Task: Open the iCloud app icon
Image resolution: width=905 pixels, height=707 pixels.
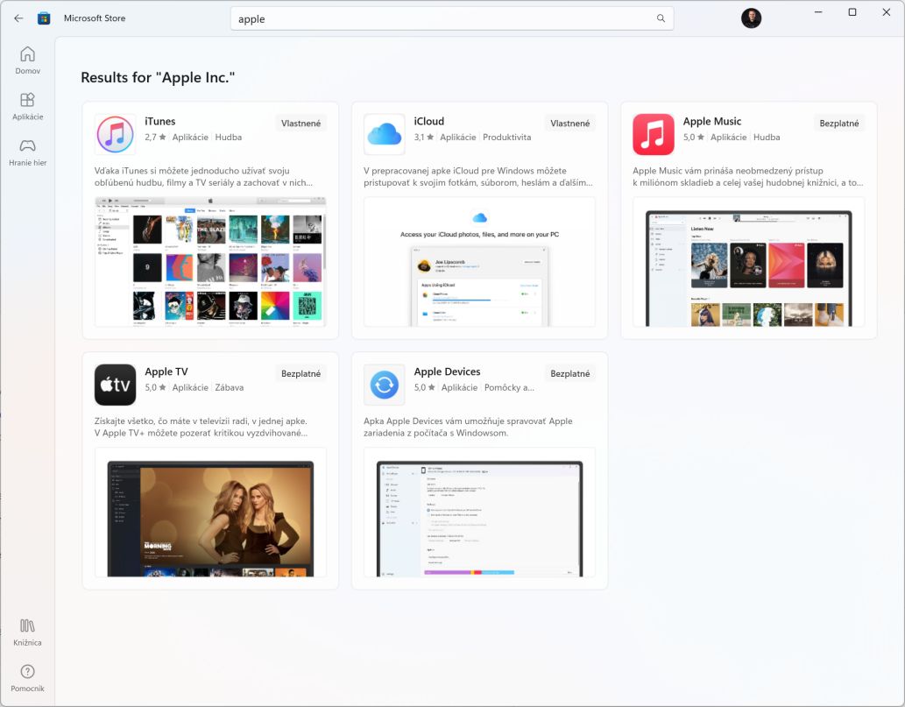Action: 384,134
